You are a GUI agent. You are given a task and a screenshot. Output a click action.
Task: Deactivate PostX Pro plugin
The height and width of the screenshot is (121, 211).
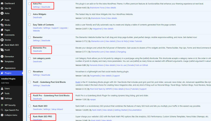click(x=38, y=99)
